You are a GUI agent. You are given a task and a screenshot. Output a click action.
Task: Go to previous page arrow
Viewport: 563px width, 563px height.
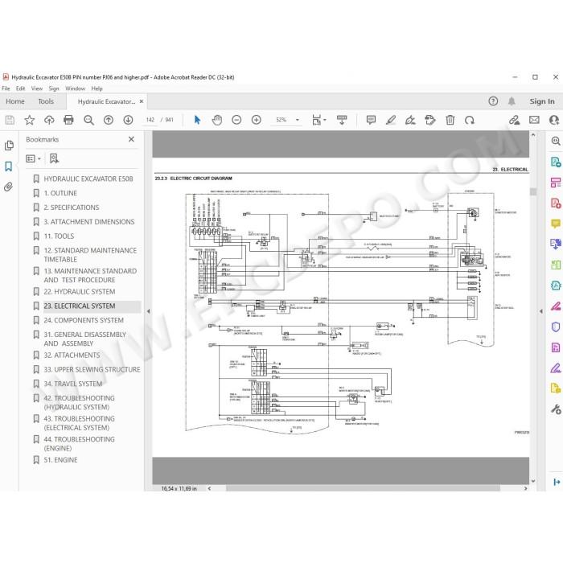click(109, 120)
